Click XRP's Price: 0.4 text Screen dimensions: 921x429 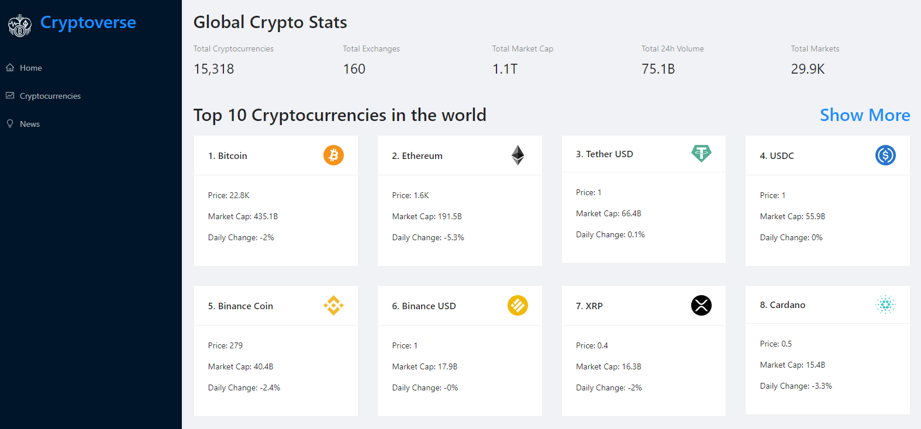pyautogui.click(x=592, y=346)
